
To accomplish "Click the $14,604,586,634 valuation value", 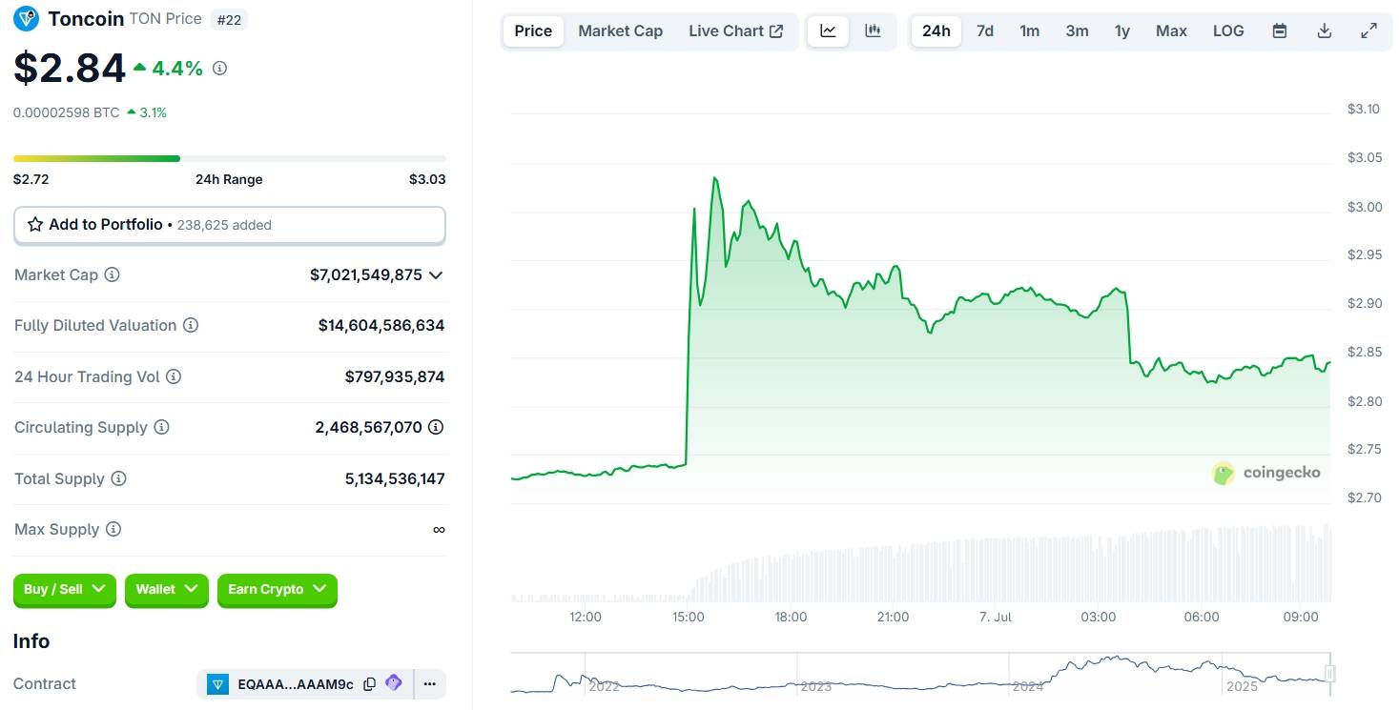I will tap(381, 325).
